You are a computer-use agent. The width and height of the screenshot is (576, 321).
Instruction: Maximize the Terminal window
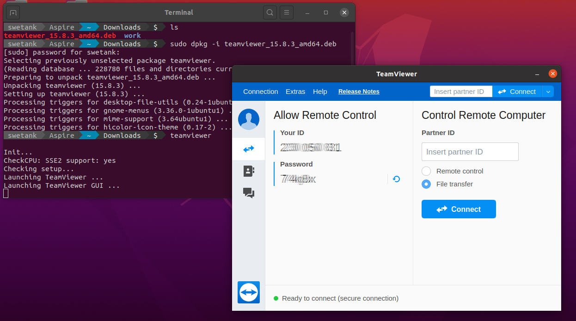point(326,12)
